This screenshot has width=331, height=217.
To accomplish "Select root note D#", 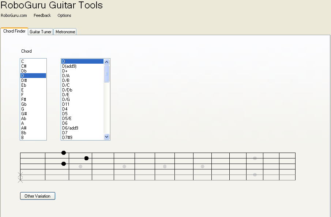I will click(x=33, y=80).
